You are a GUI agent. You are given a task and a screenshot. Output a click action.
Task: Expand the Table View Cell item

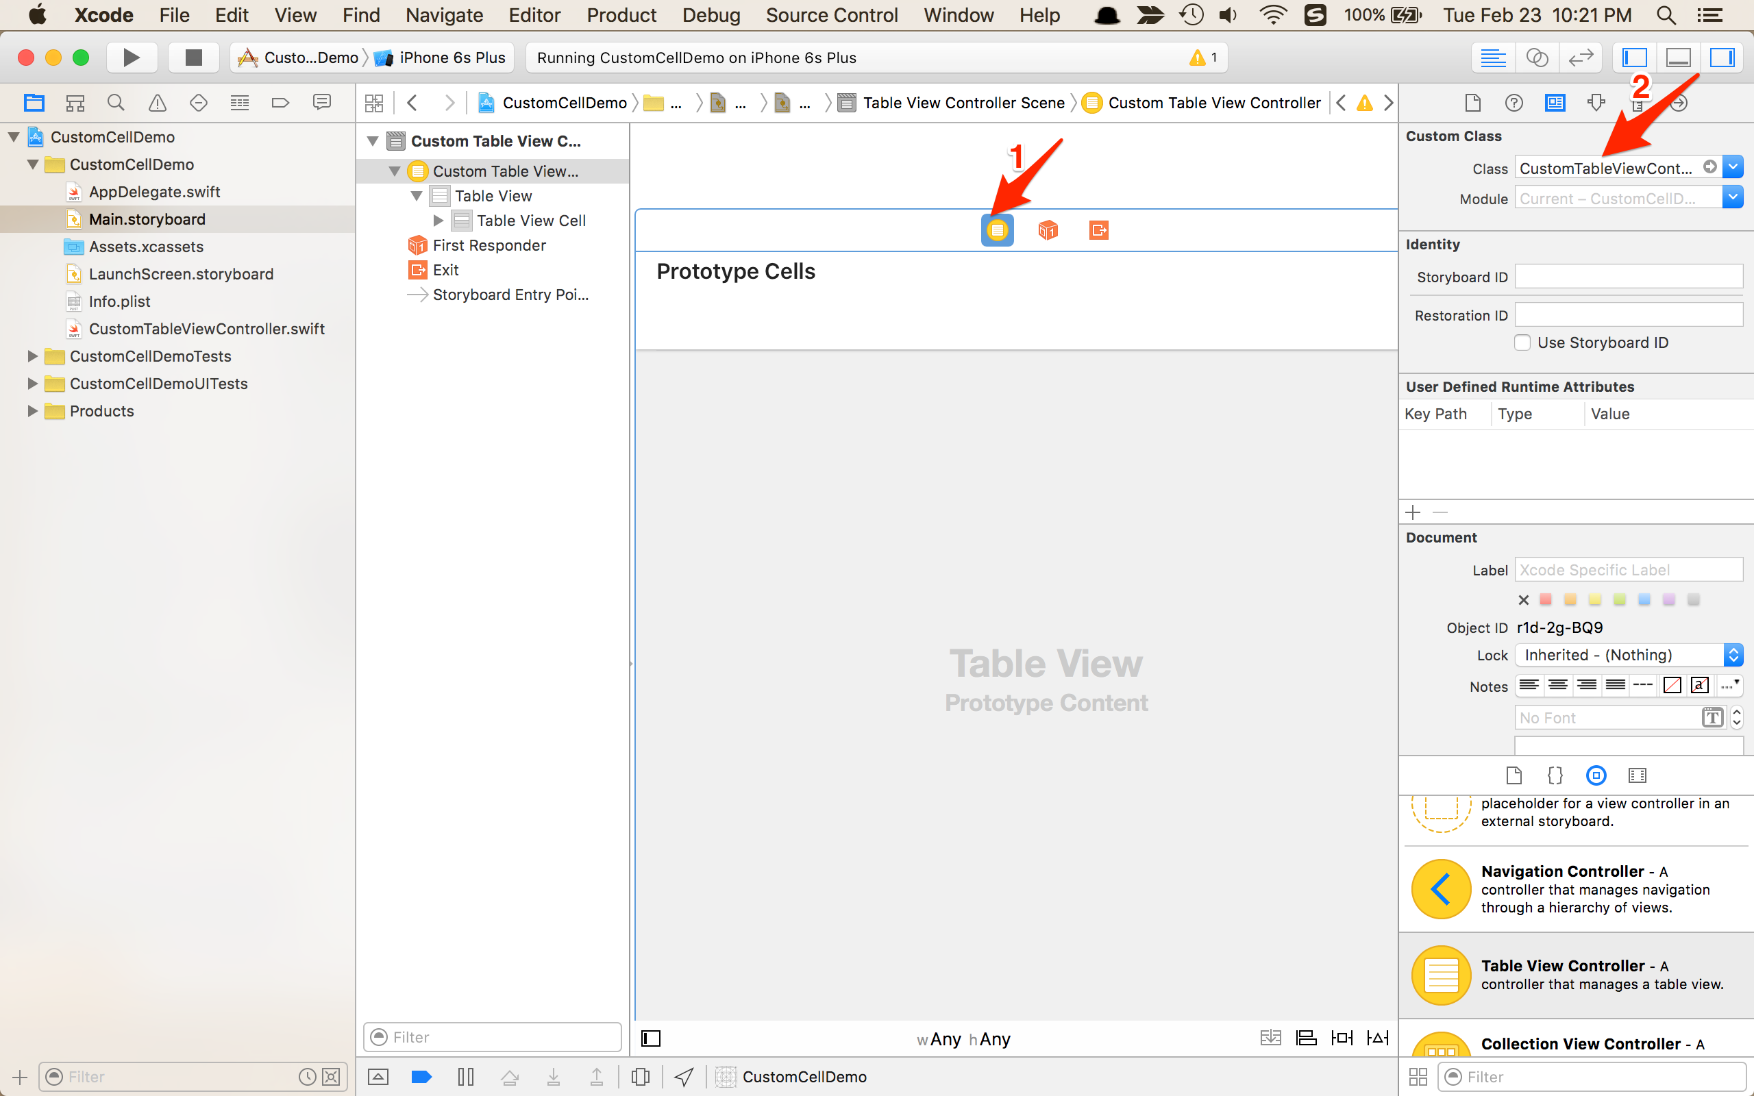[x=438, y=221]
